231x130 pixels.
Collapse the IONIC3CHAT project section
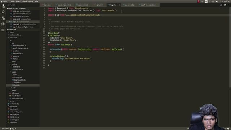[x=12, y=30]
